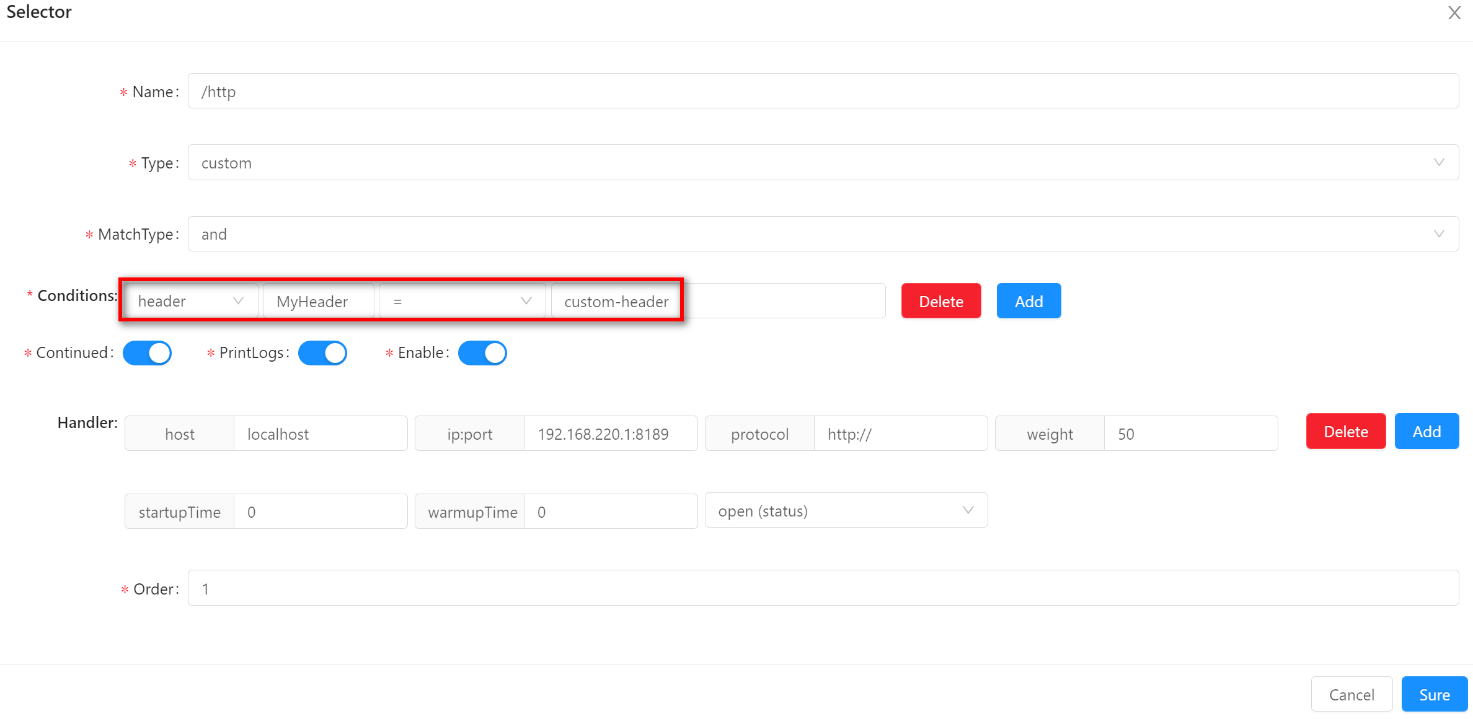Open the open (status) dropdown
Image resolution: width=1473 pixels, height=719 pixels.
(846, 511)
